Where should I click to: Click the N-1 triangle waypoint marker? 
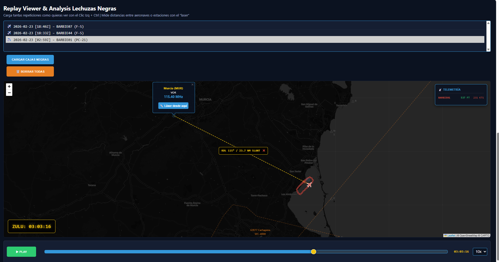click(x=331, y=131)
